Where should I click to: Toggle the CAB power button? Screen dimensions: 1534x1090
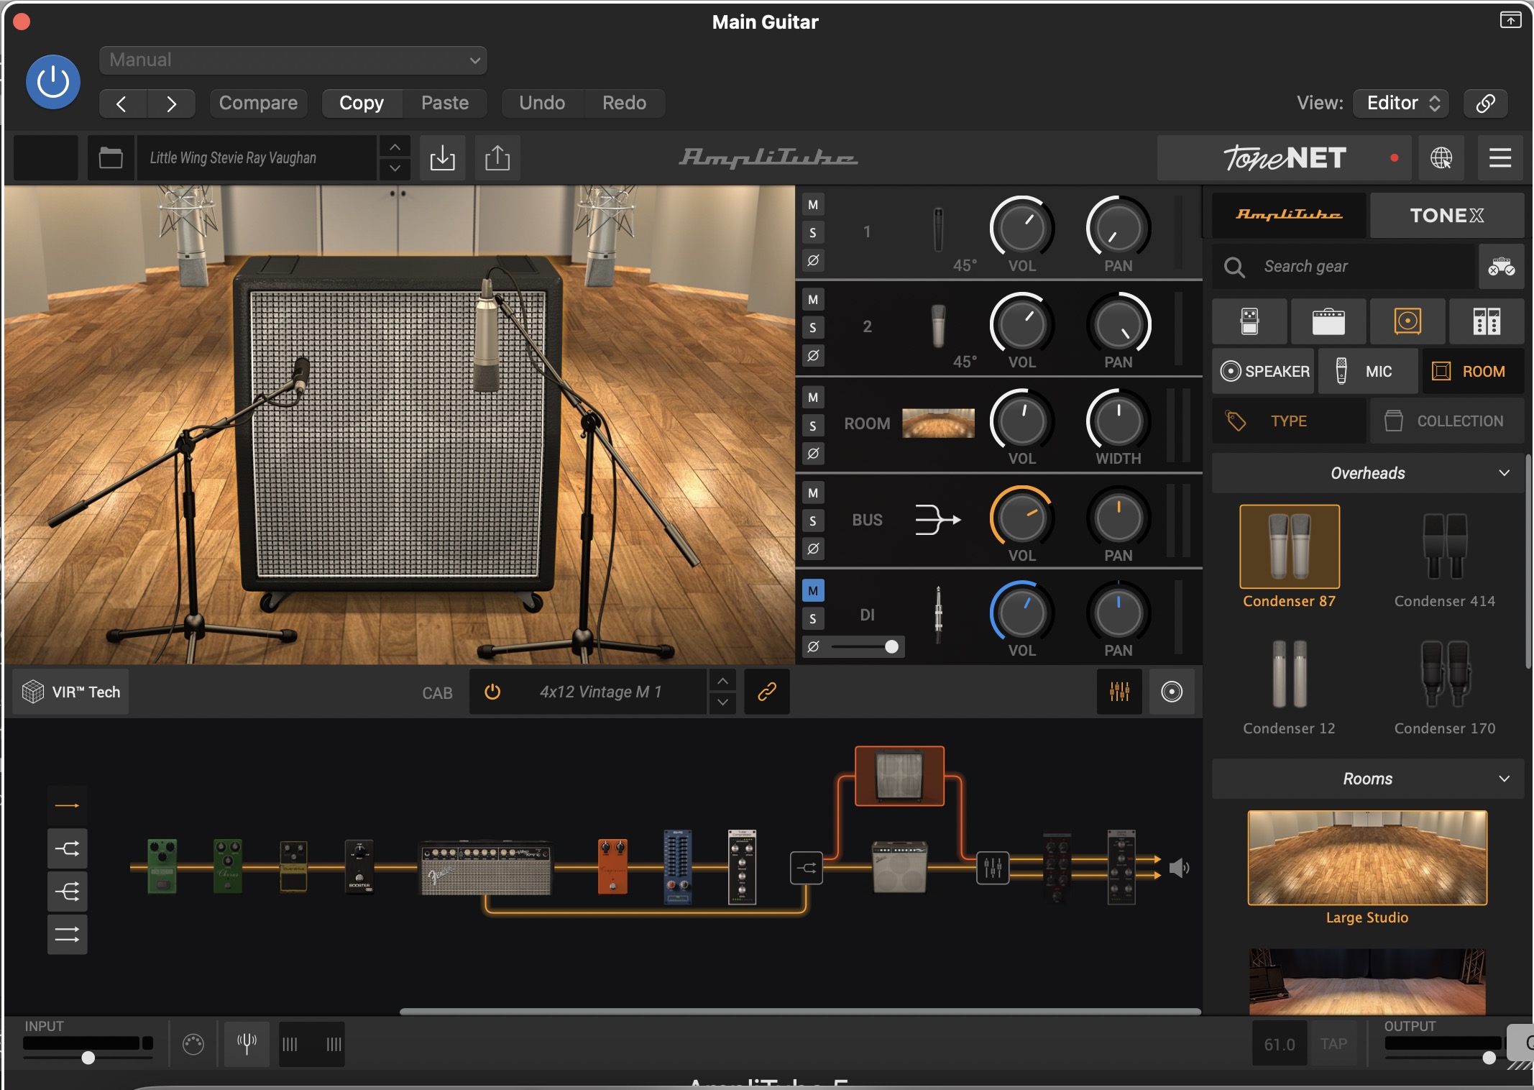click(x=492, y=692)
